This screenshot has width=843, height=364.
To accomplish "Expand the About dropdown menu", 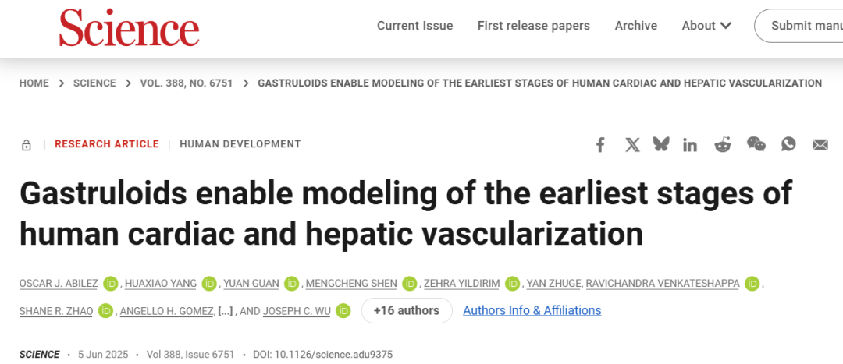I will click(706, 26).
